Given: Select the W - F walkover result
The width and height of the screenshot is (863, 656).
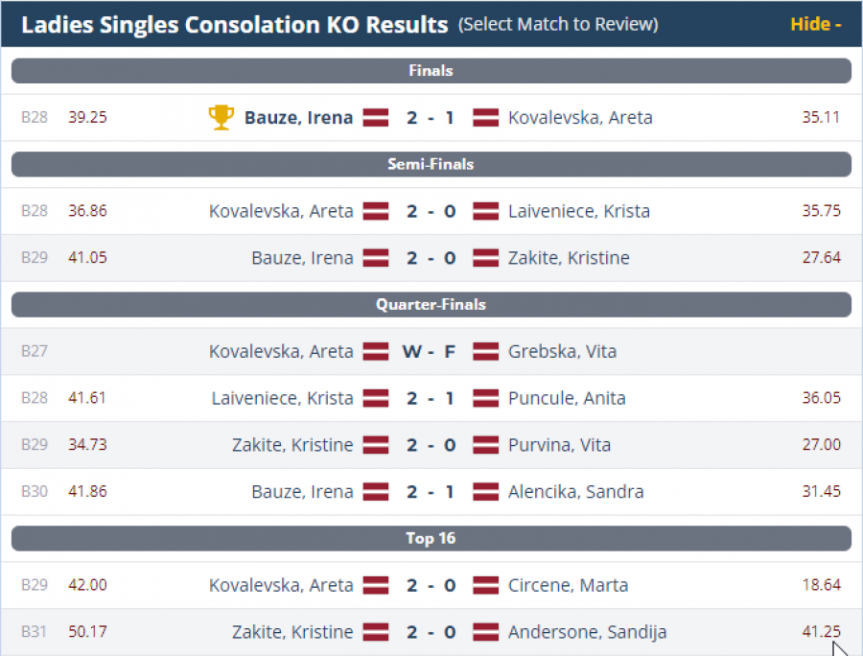Looking at the screenshot, I should [x=431, y=351].
